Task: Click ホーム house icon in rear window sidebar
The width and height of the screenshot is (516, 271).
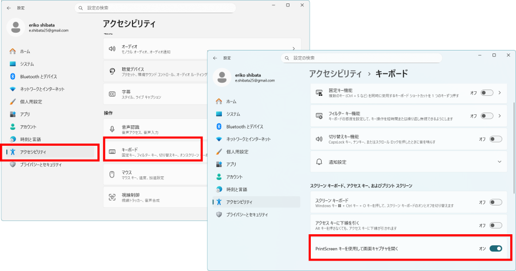Action: click(13, 52)
